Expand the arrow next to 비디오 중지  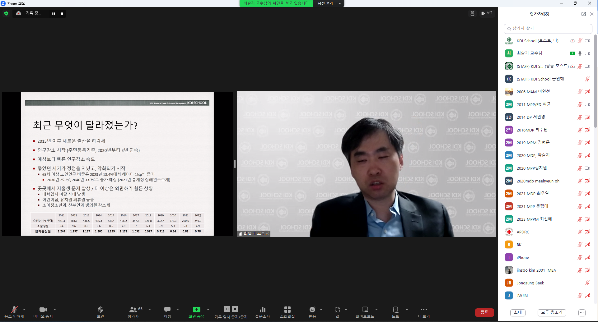point(55,310)
